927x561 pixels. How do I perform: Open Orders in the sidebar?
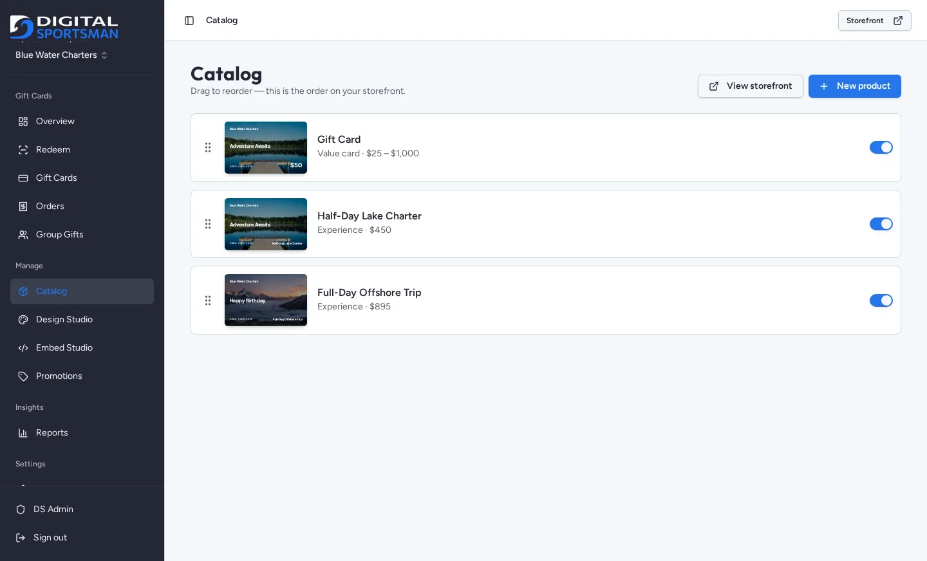pyautogui.click(x=82, y=207)
